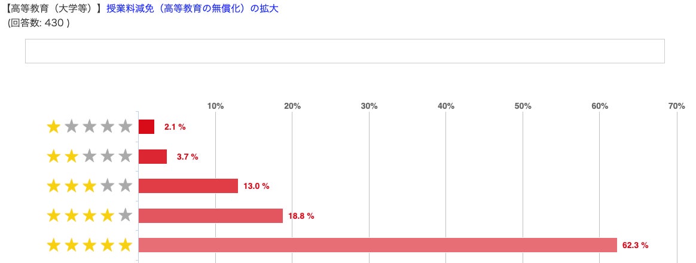The image size is (696, 263).
Task: Click the 30% axis label
Action: 369,106
